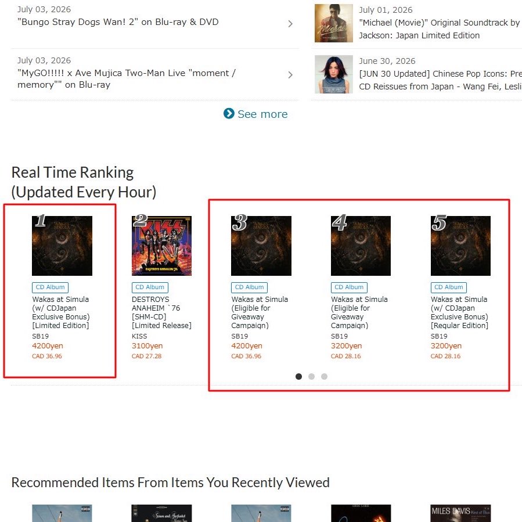Select the first ranking carousel page dot
The image size is (522, 522).
pos(298,376)
